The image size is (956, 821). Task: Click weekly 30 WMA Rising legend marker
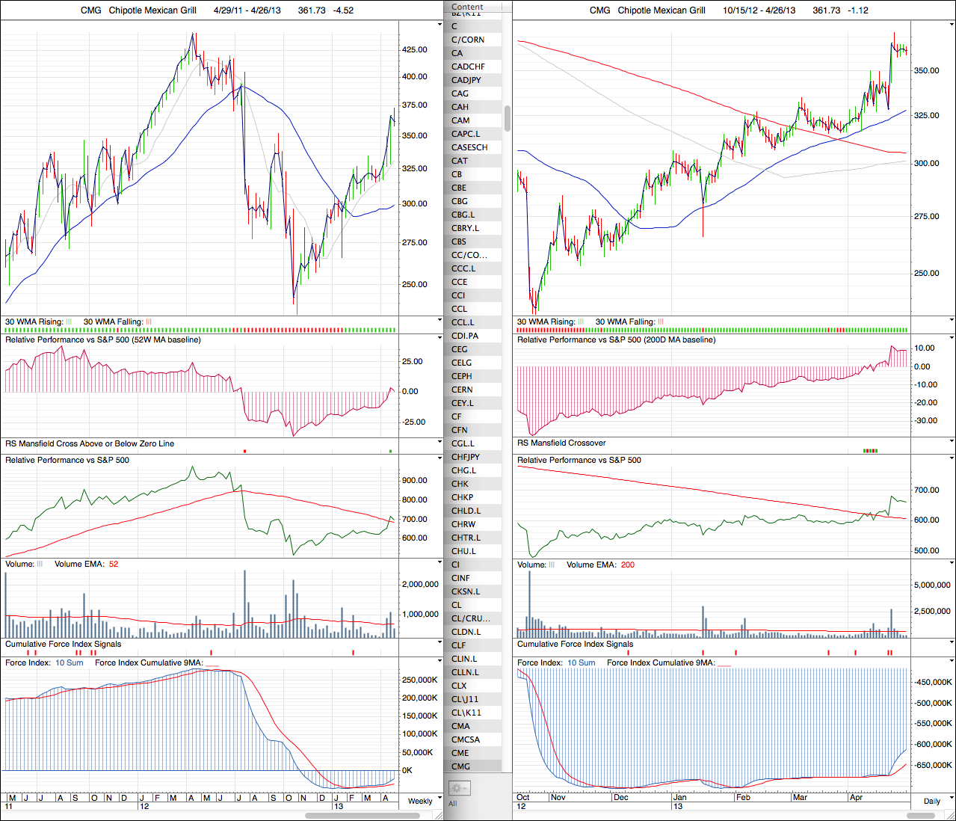click(69, 322)
